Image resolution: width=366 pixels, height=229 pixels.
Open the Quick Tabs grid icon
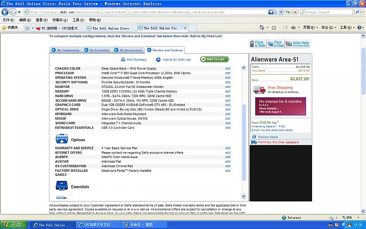[27, 28]
